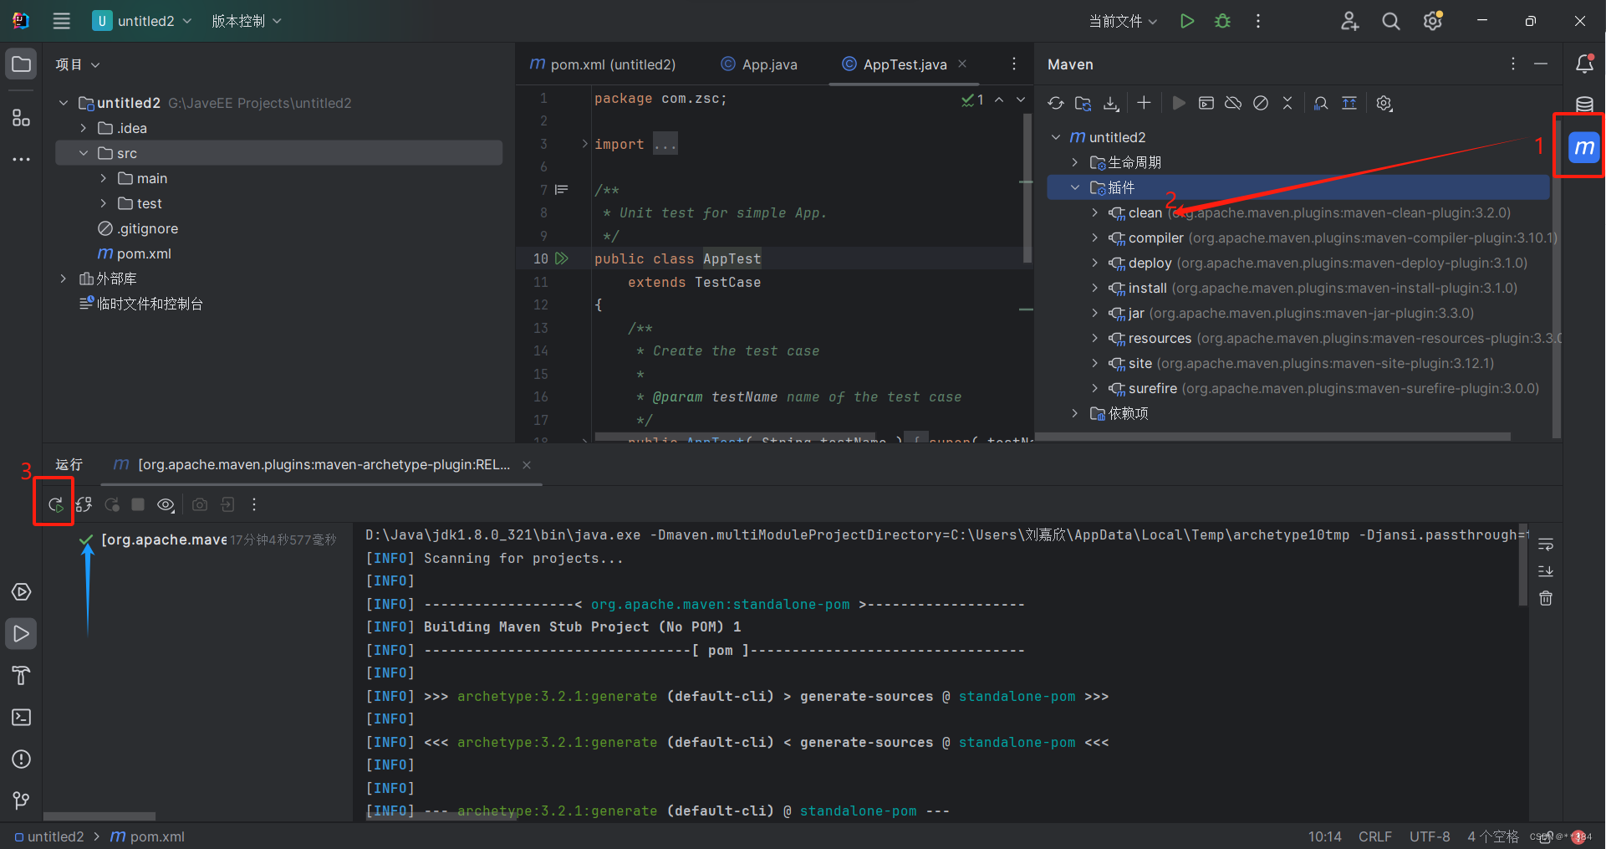
Task: Toggle Maven group modules view button
Action: 1349,103
